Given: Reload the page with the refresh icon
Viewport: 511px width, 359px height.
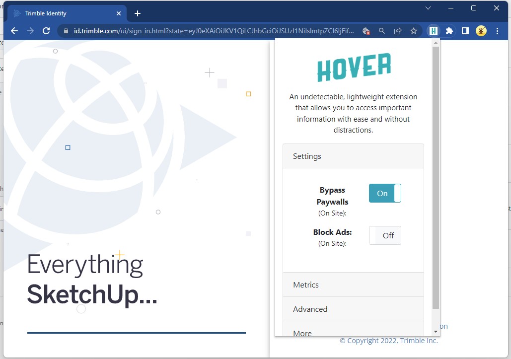Looking at the screenshot, I should [46, 31].
